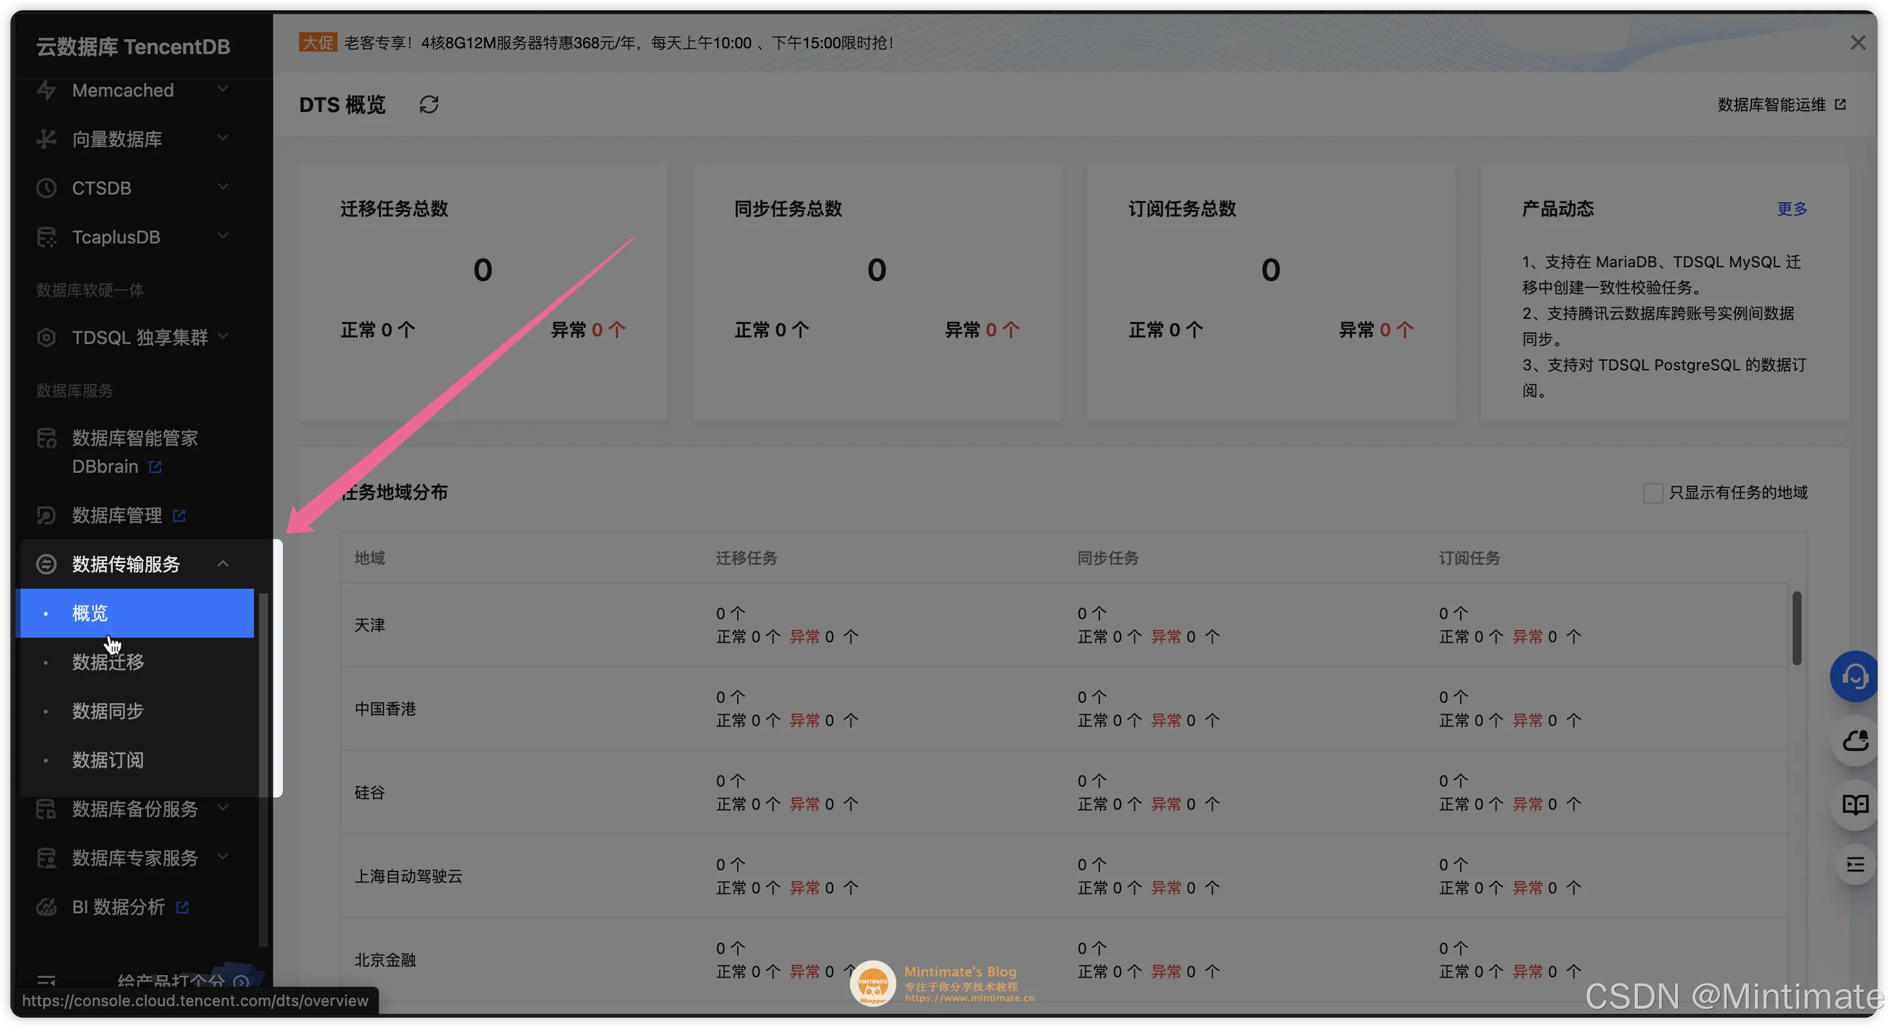This screenshot has height=1028, width=1888.
Task: Click external link icon next to 数据库智能运维
Action: 1840,105
